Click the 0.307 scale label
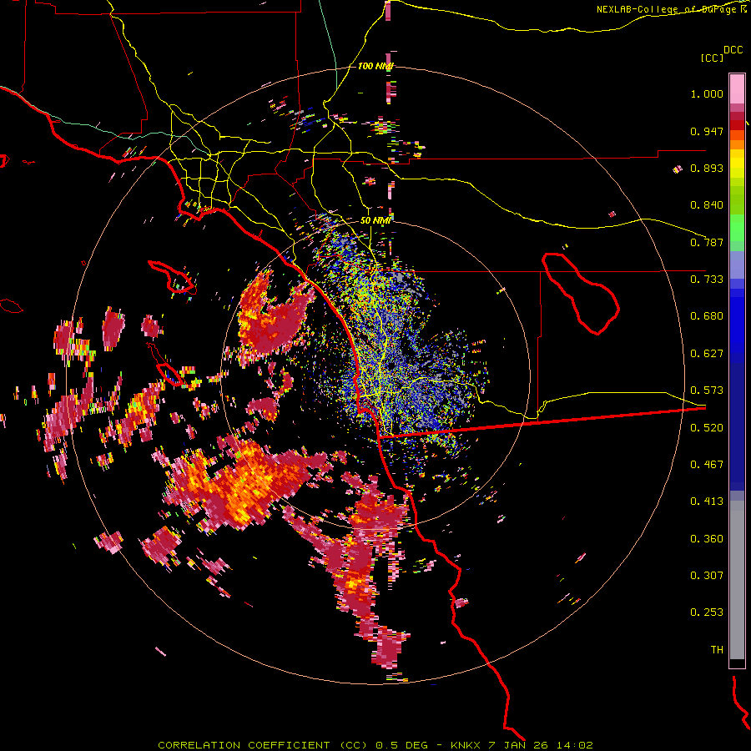 pos(707,576)
